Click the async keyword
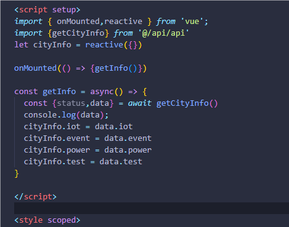The image size is (289, 227). [102, 92]
